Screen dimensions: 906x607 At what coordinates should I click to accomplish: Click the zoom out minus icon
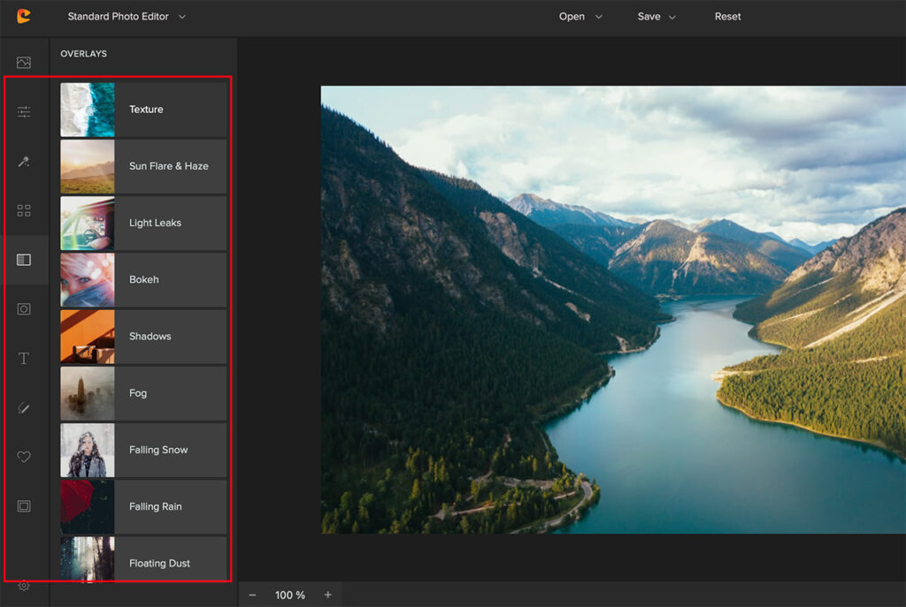coord(252,595)
